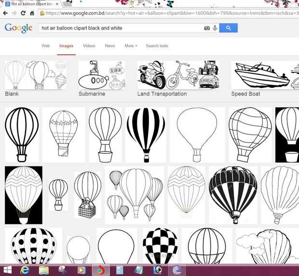Open Search tools options

tap(157, 46)
